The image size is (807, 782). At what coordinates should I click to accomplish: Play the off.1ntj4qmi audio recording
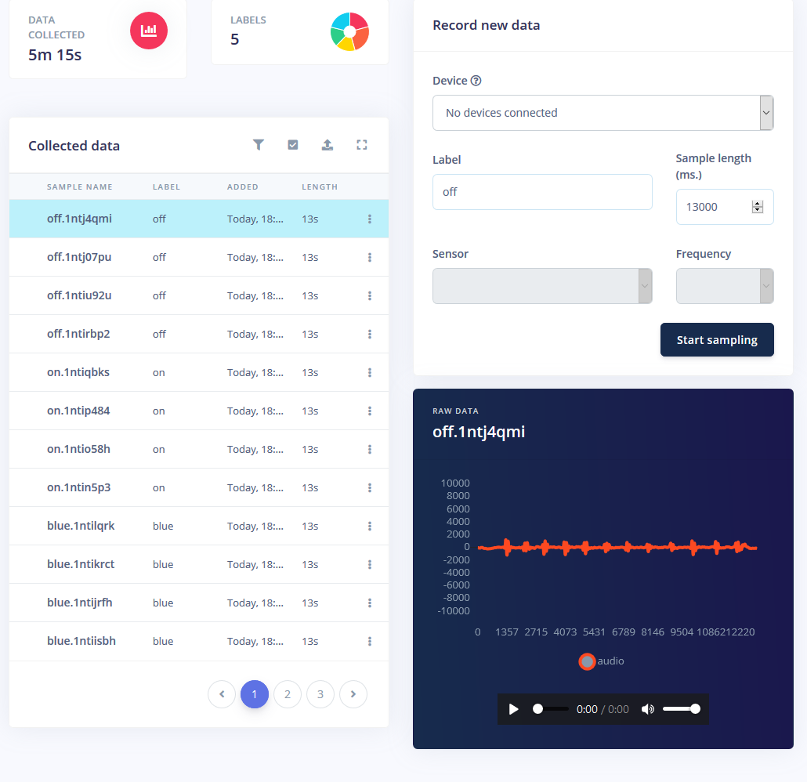[513, 709]
